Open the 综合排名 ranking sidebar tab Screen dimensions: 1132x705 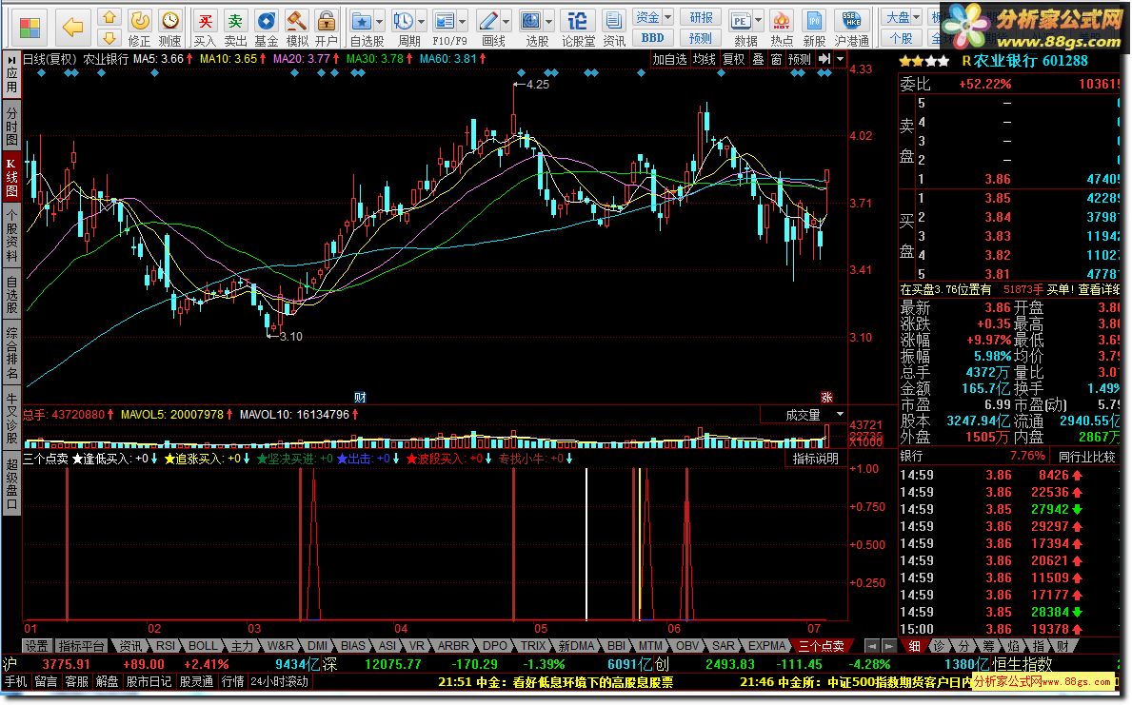click(11, 354)
